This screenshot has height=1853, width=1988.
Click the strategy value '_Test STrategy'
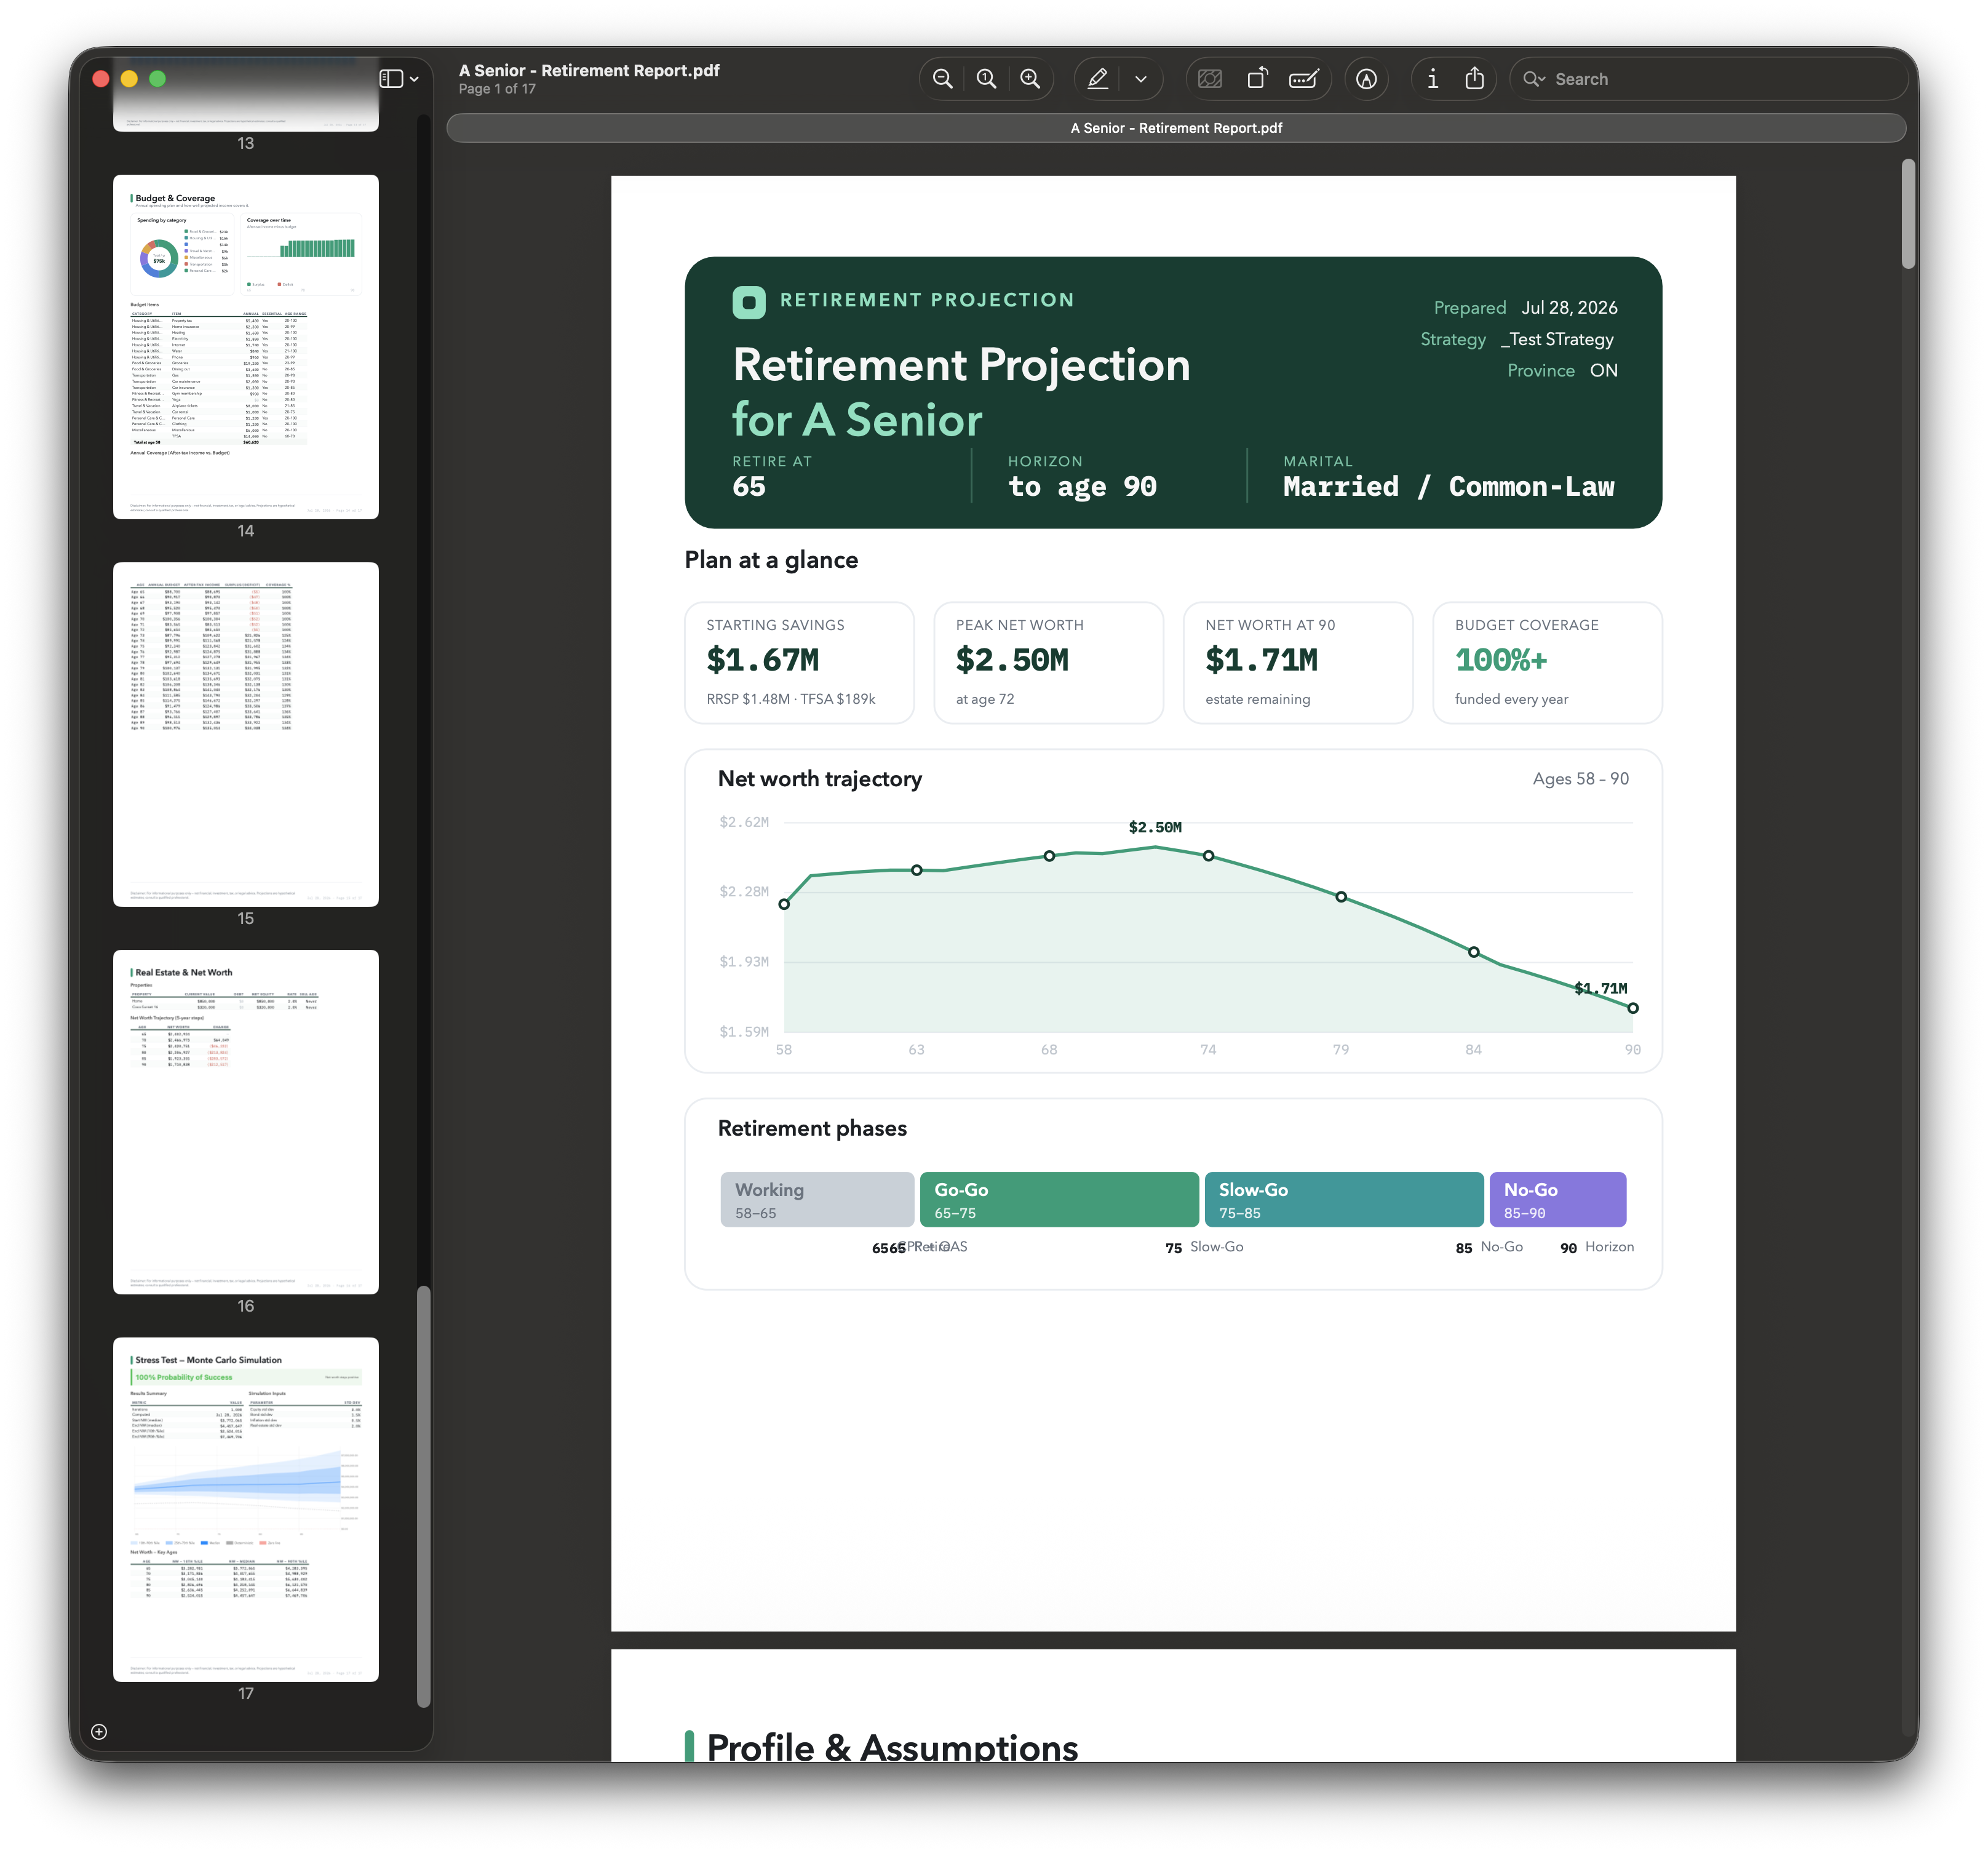(1557, 340)
